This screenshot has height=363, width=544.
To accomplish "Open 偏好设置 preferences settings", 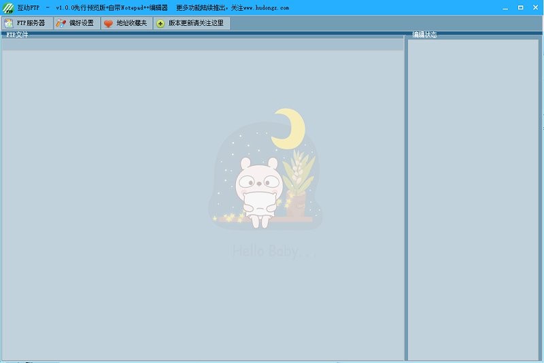I will [x=76, y=23].
